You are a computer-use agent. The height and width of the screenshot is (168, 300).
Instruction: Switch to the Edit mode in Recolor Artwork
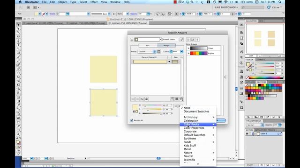(x=148, y=46)
